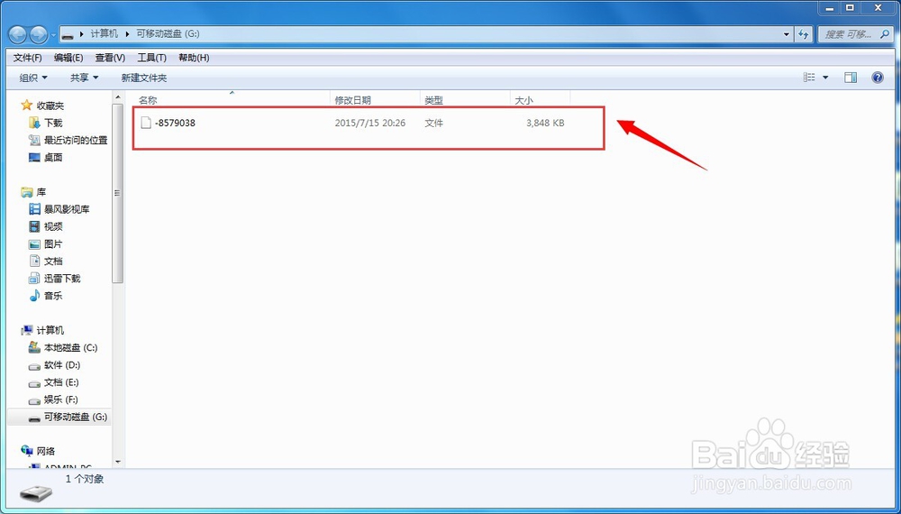Toggle the preview pane icon

(x=851, y=77)
